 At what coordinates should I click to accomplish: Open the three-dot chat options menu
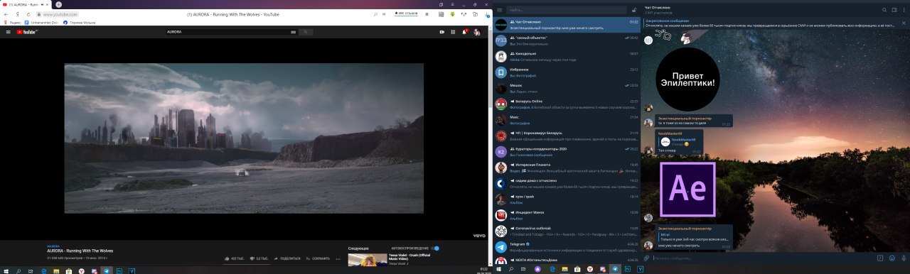904,10
